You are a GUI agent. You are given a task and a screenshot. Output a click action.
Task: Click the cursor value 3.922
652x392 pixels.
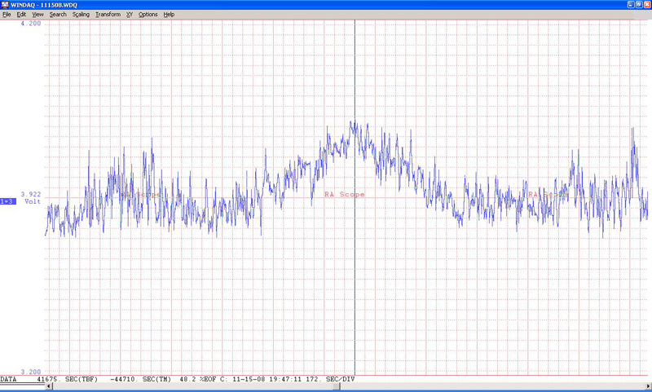pyautogui.click(x=31, y=194)
